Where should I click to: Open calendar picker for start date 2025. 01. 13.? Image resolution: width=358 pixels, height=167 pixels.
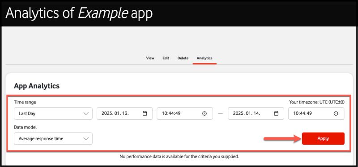pos(145,113)
